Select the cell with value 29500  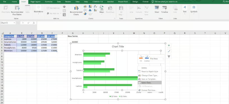pos(42,42)
